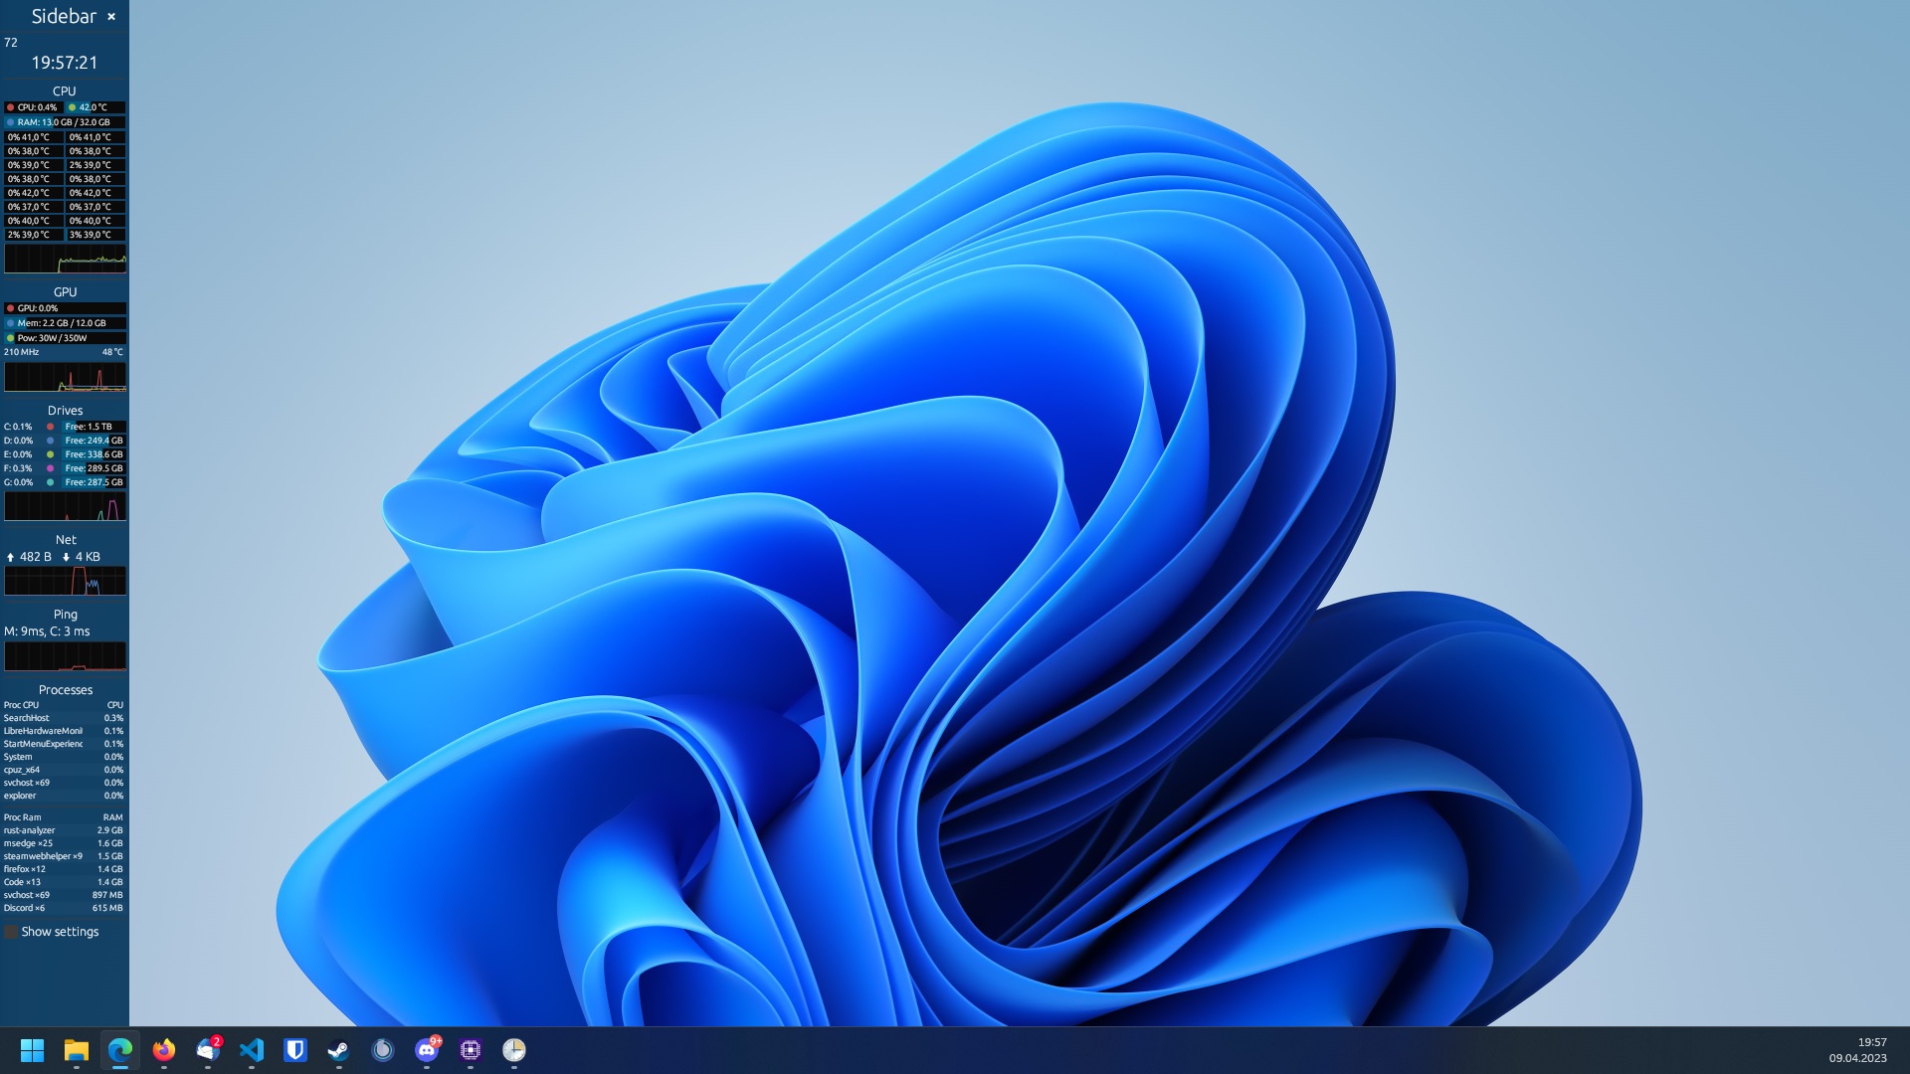Screen dimensions: 1910x1074
Task: Open Discord with 9+ notifications badge
Action: (x=427, y=1050)
